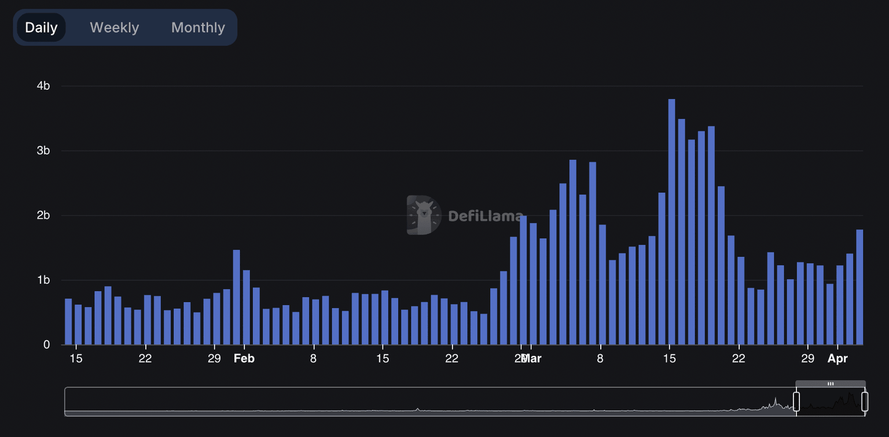Click the 3b y-axis label
889x437 pixels.
tap(43, 151)
